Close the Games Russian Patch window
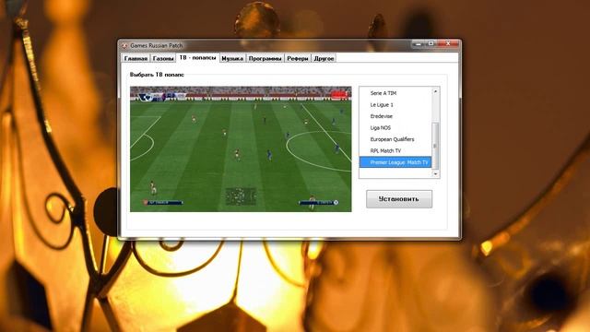Image resolution: width=590 pixels, height=332 pixels. coord(448,44)
